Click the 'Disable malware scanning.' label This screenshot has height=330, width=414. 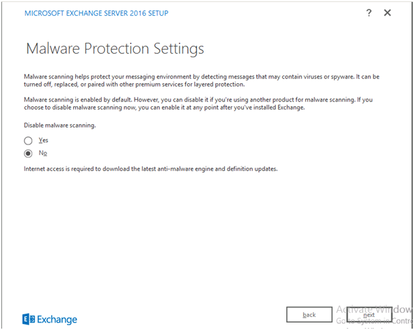[60, 125]
